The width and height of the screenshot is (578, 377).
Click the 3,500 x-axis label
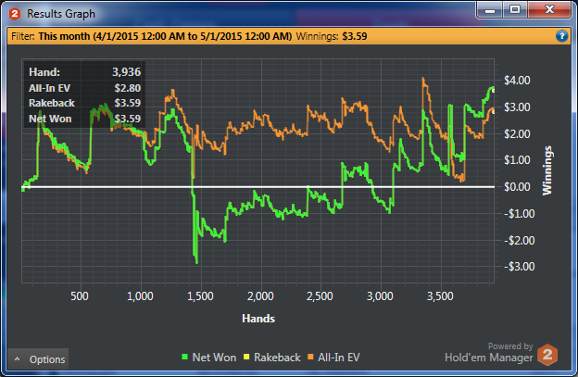tap(440, 295)
